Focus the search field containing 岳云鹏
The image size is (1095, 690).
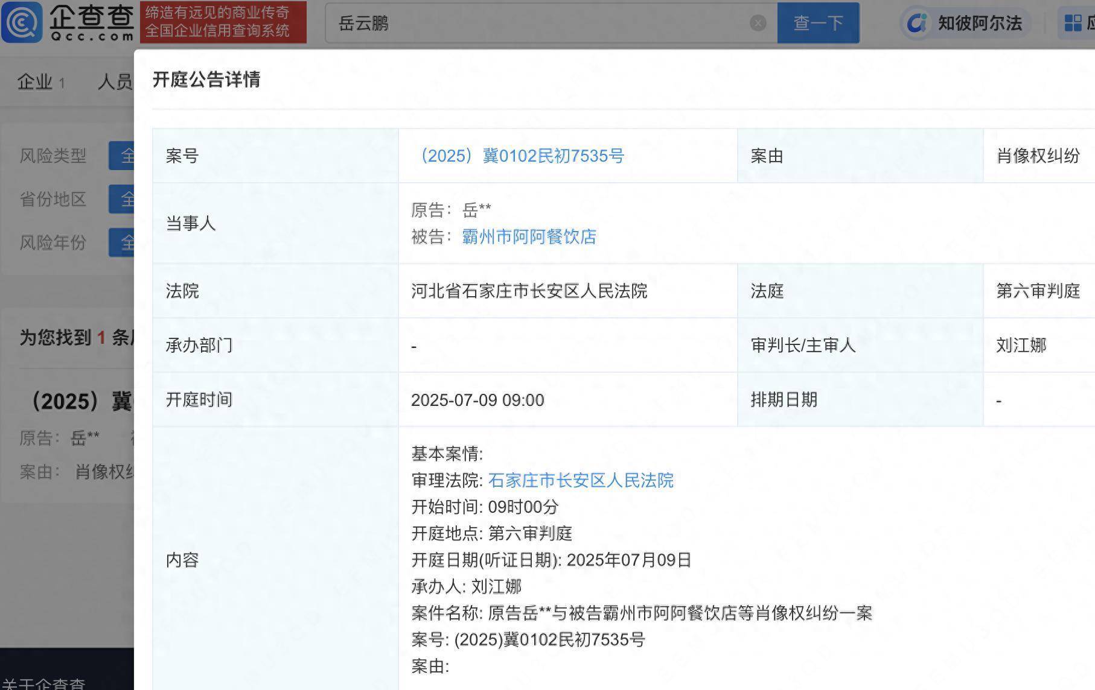(537, 24)
